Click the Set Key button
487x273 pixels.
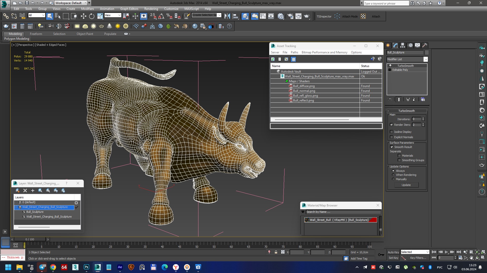click(393, 258)
